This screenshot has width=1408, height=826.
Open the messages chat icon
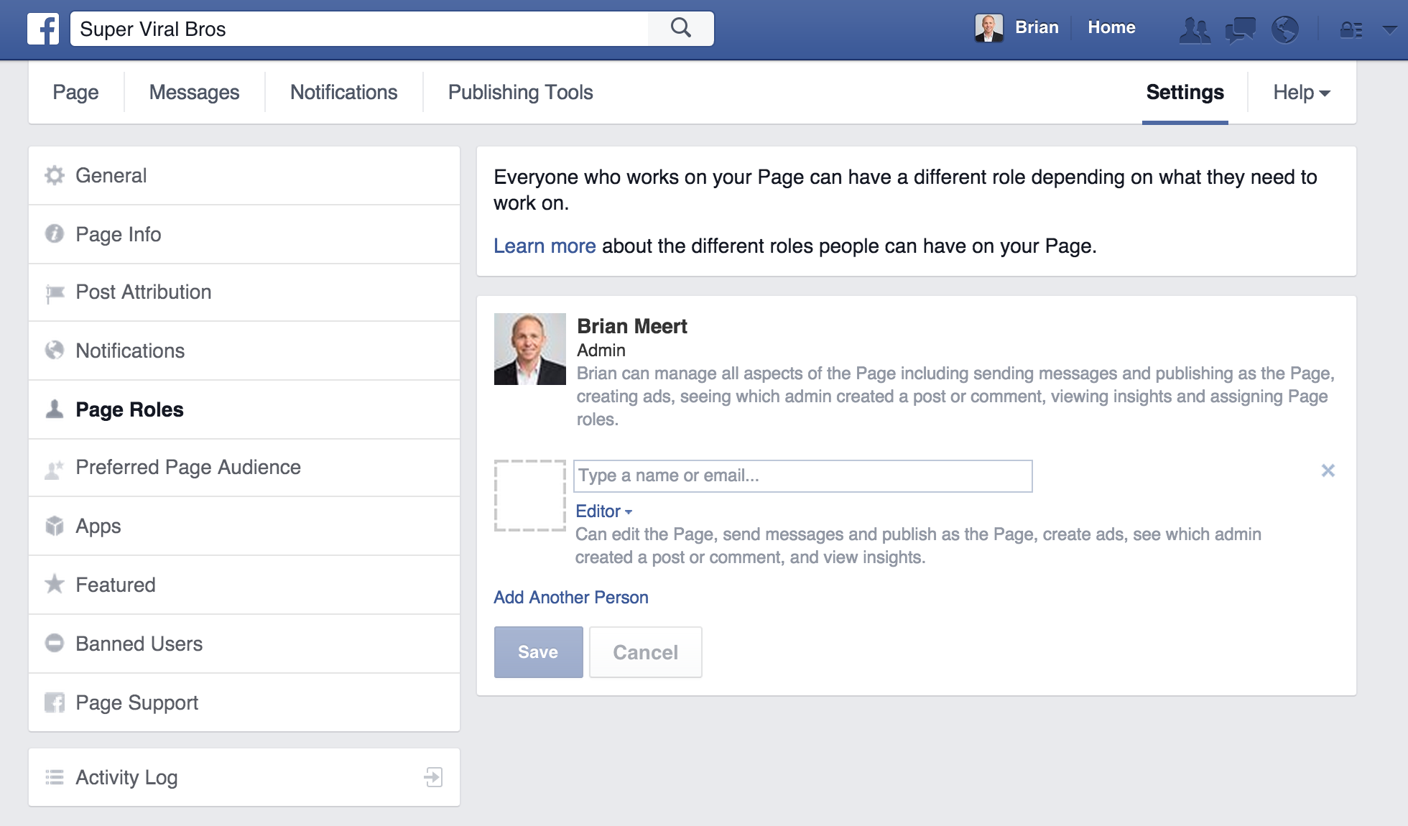pyautogui.click(x=1240, y=29)
